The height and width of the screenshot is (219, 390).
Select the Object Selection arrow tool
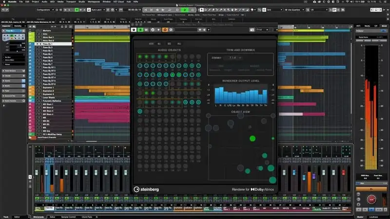[x=201, y=10]
